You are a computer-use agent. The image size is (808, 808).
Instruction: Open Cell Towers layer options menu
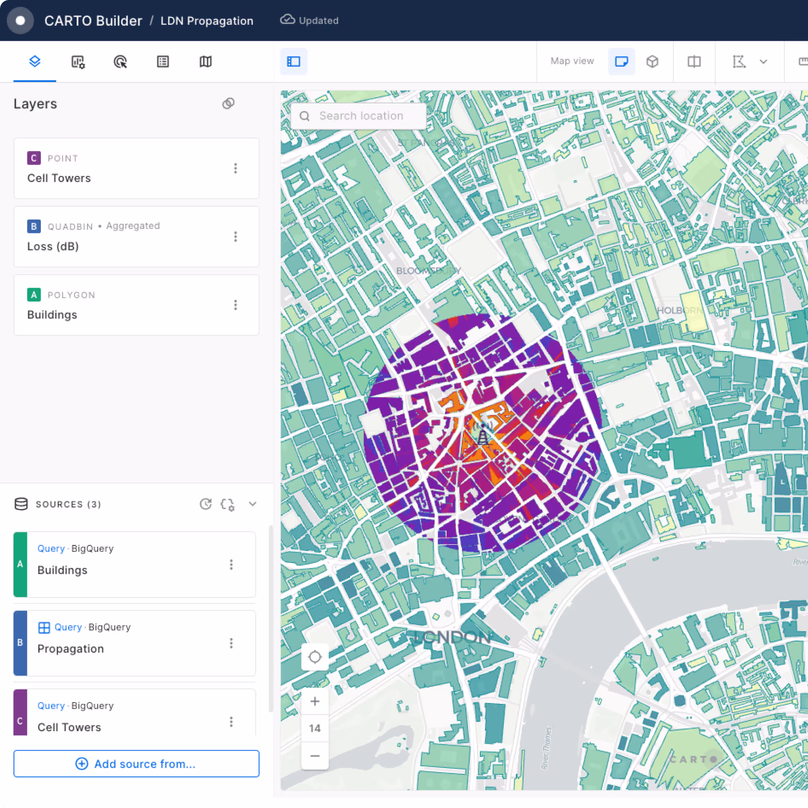click(x=235, y=168)
